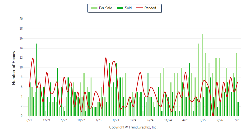Select the 8/23 x-axis date label
This screenshot has height=135, width=249.
[x=116, y=120]
